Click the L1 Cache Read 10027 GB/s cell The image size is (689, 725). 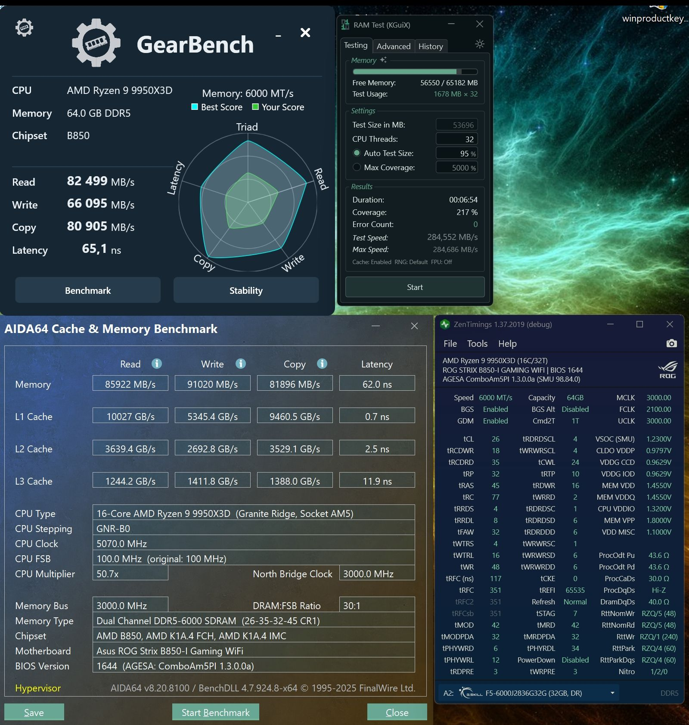coord(130,416)
